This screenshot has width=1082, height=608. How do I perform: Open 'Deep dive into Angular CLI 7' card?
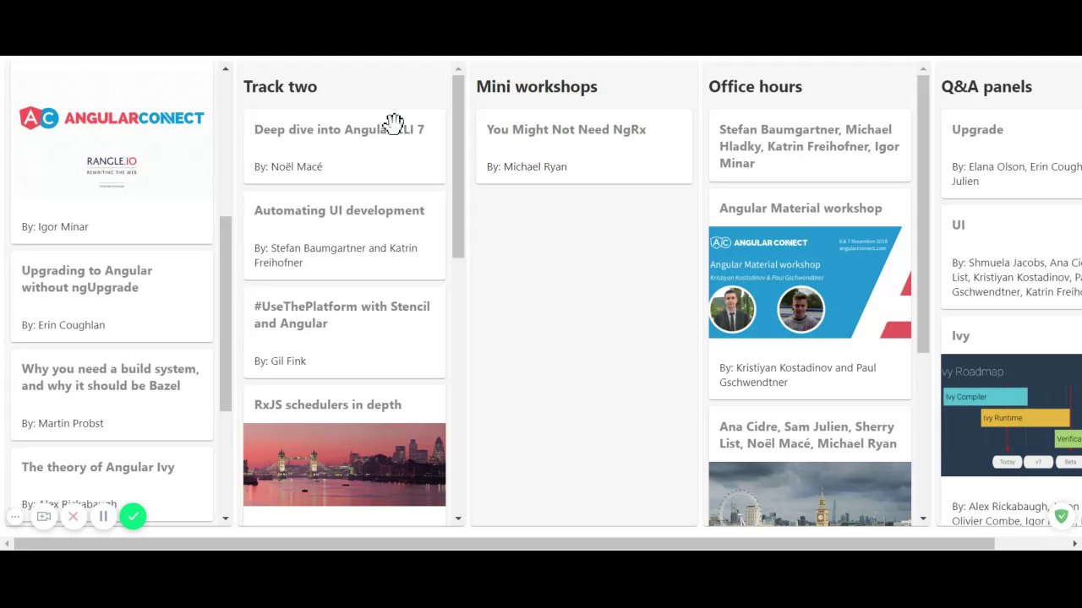(x=344, y=146)
